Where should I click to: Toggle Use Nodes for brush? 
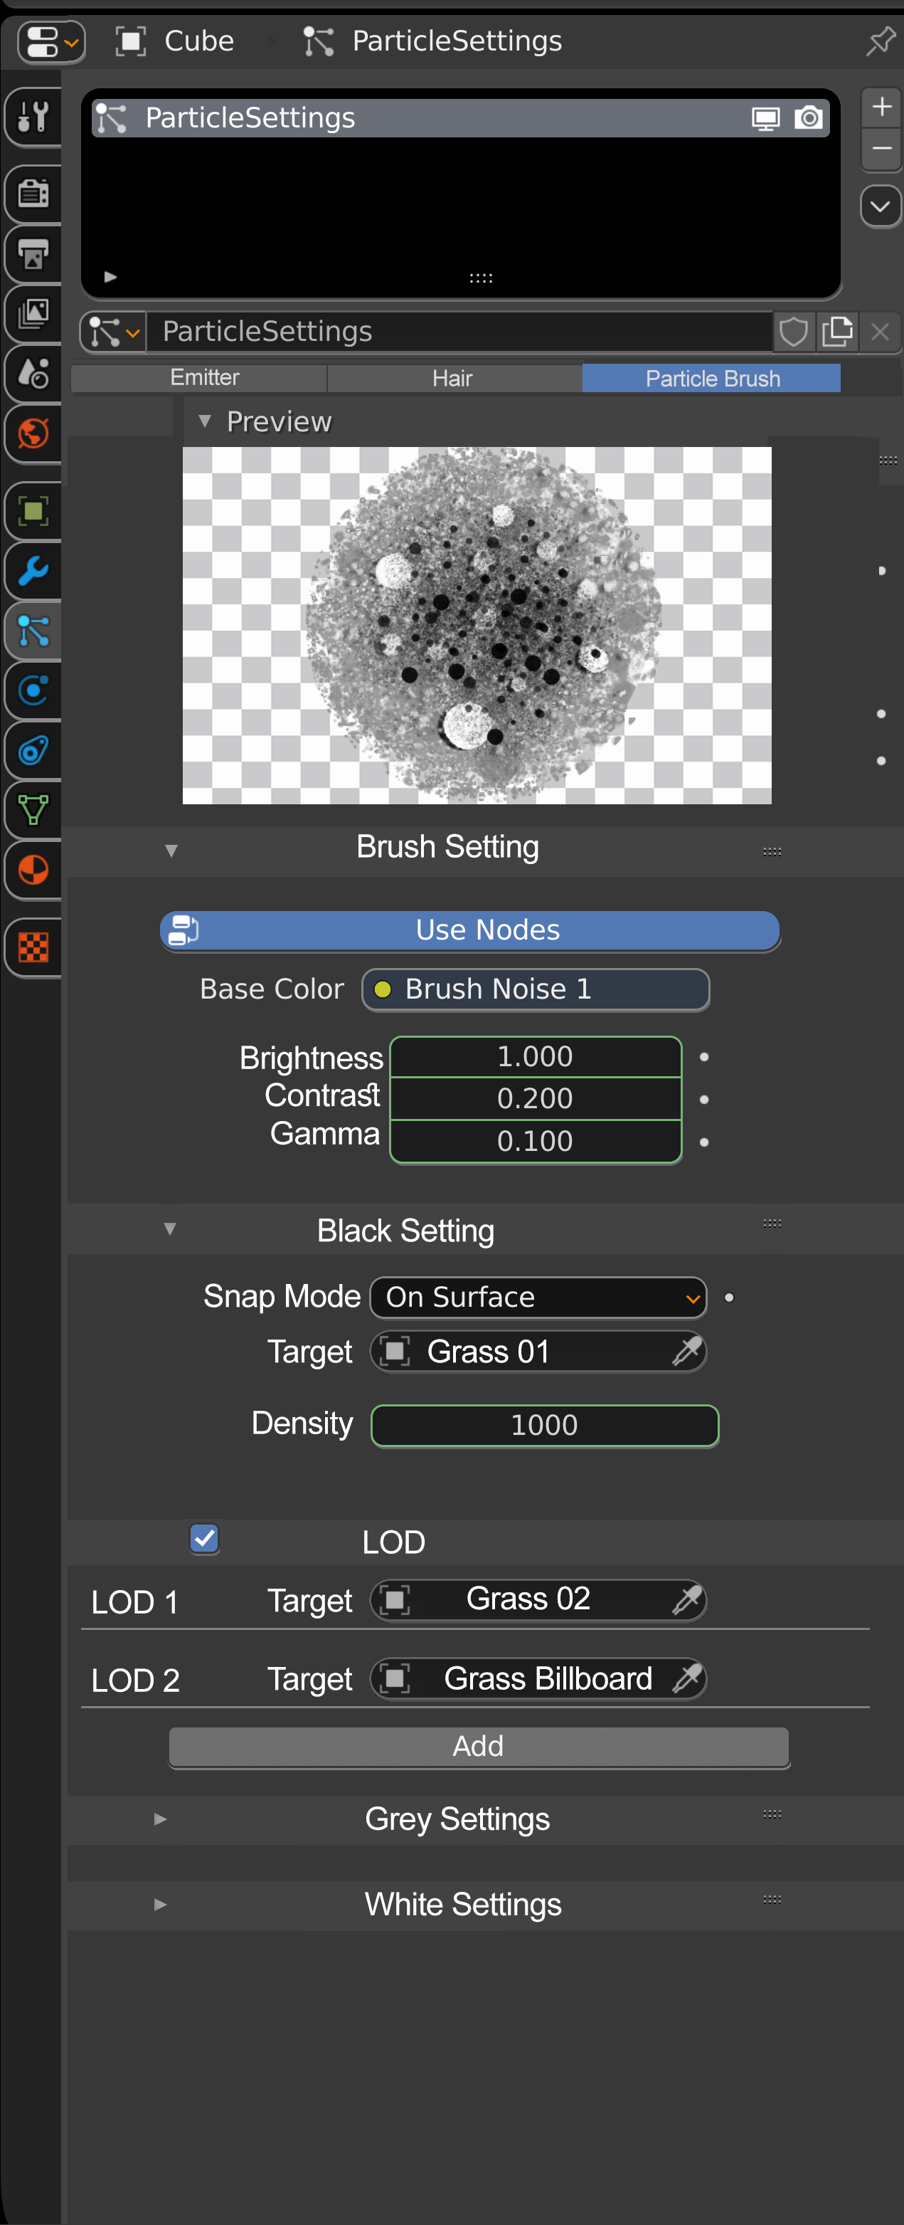(x=471, y=930)
